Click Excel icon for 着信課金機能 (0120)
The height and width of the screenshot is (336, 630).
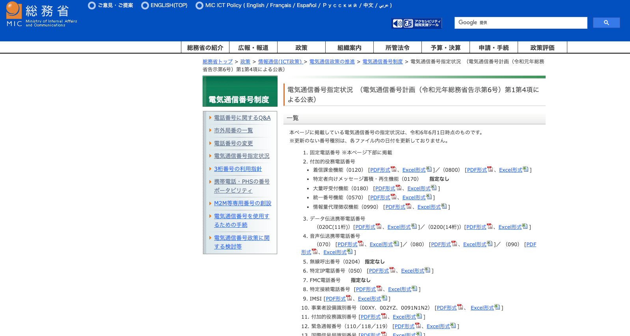pos(429,169)
